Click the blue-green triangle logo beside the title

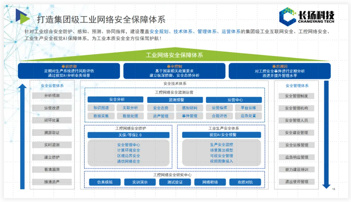22,17
